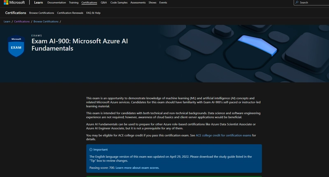Focus the Search input field
The image size is (329, 177).
313,2
